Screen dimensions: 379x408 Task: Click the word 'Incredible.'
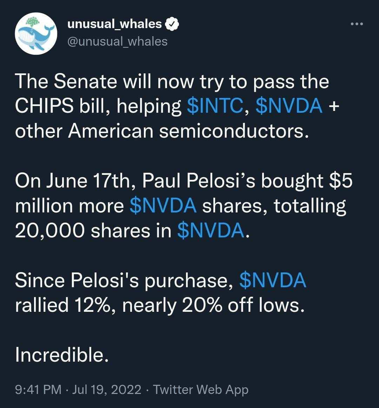62,355
